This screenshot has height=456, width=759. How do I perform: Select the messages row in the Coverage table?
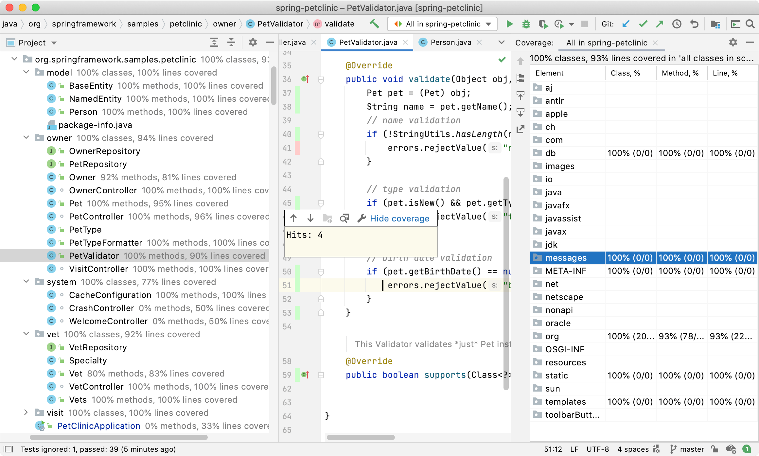pos(567,257)
